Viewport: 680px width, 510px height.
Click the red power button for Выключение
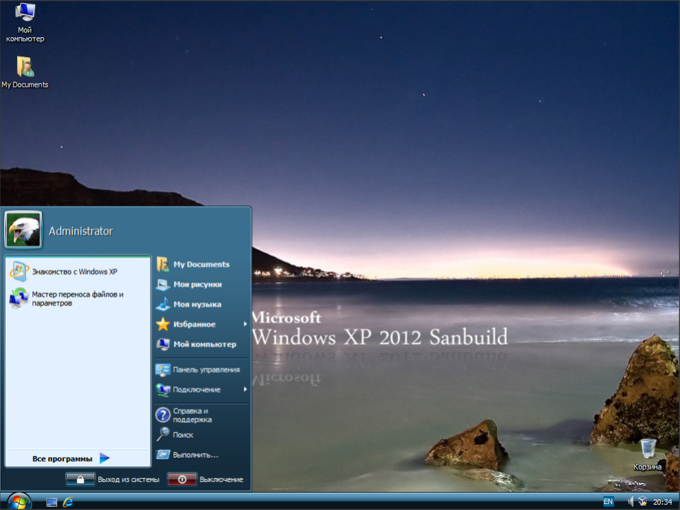(182, 479)
